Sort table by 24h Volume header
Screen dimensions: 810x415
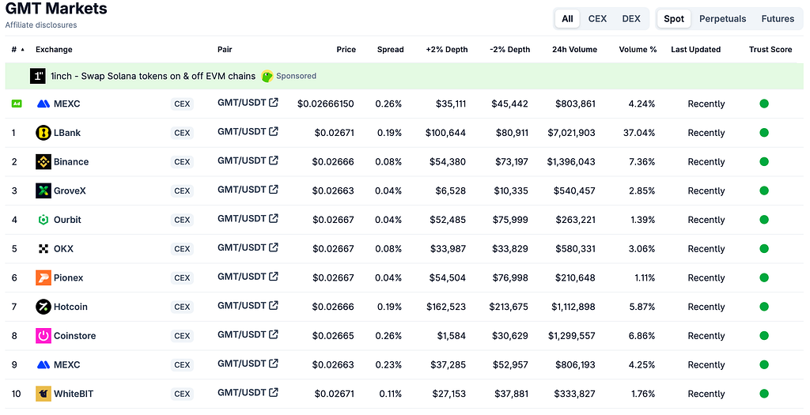(574, 50)
